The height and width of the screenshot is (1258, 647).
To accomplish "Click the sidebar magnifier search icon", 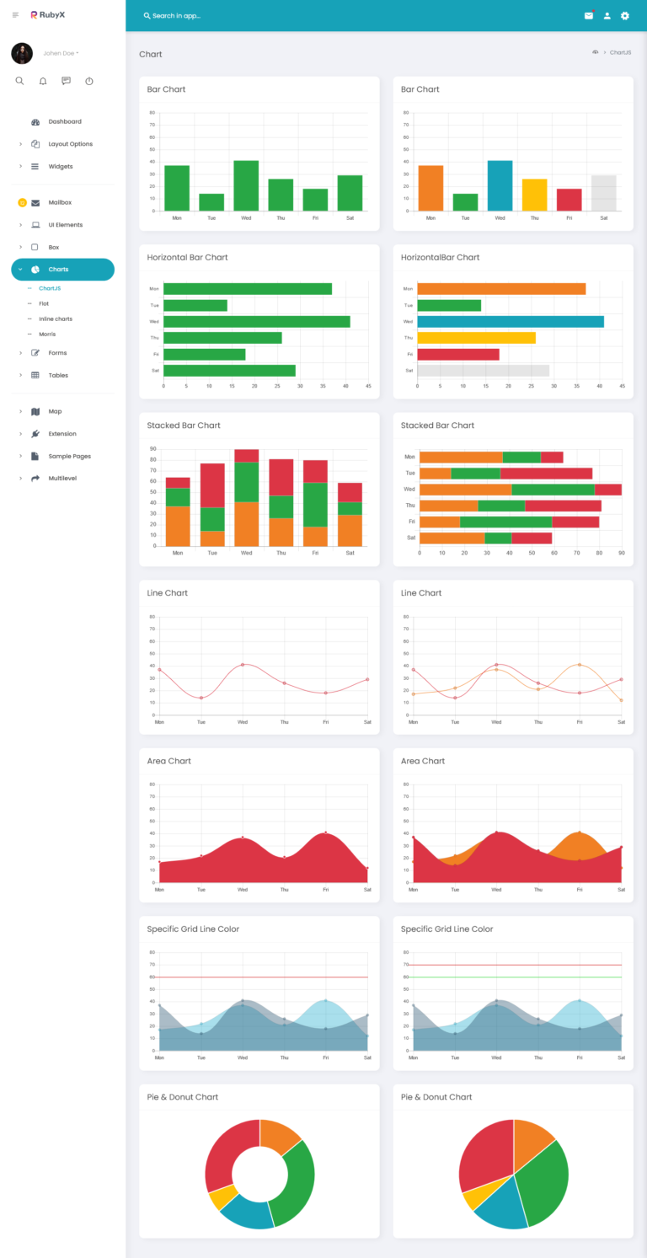I will click(20, 81).
